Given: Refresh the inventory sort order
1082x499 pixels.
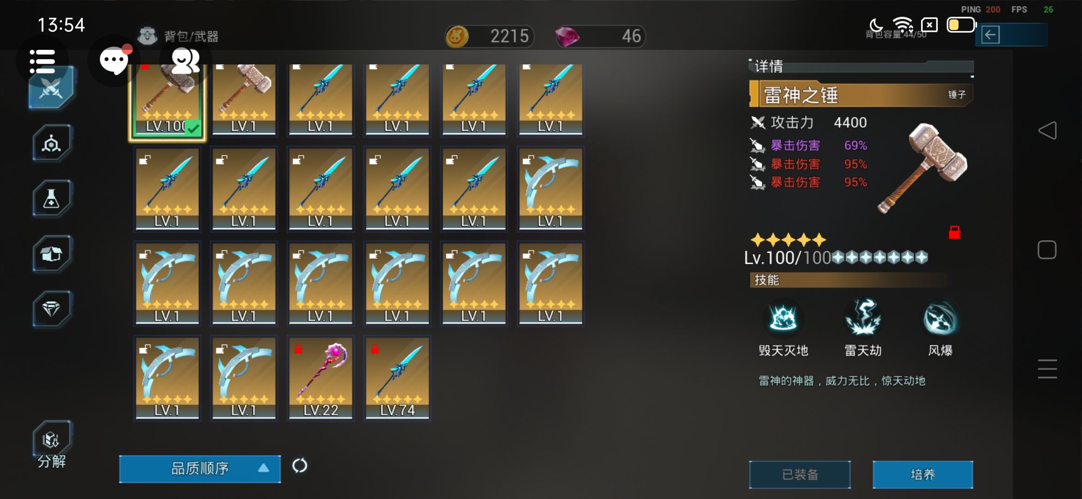Looking at the screenshot, I should pos(300,466).
